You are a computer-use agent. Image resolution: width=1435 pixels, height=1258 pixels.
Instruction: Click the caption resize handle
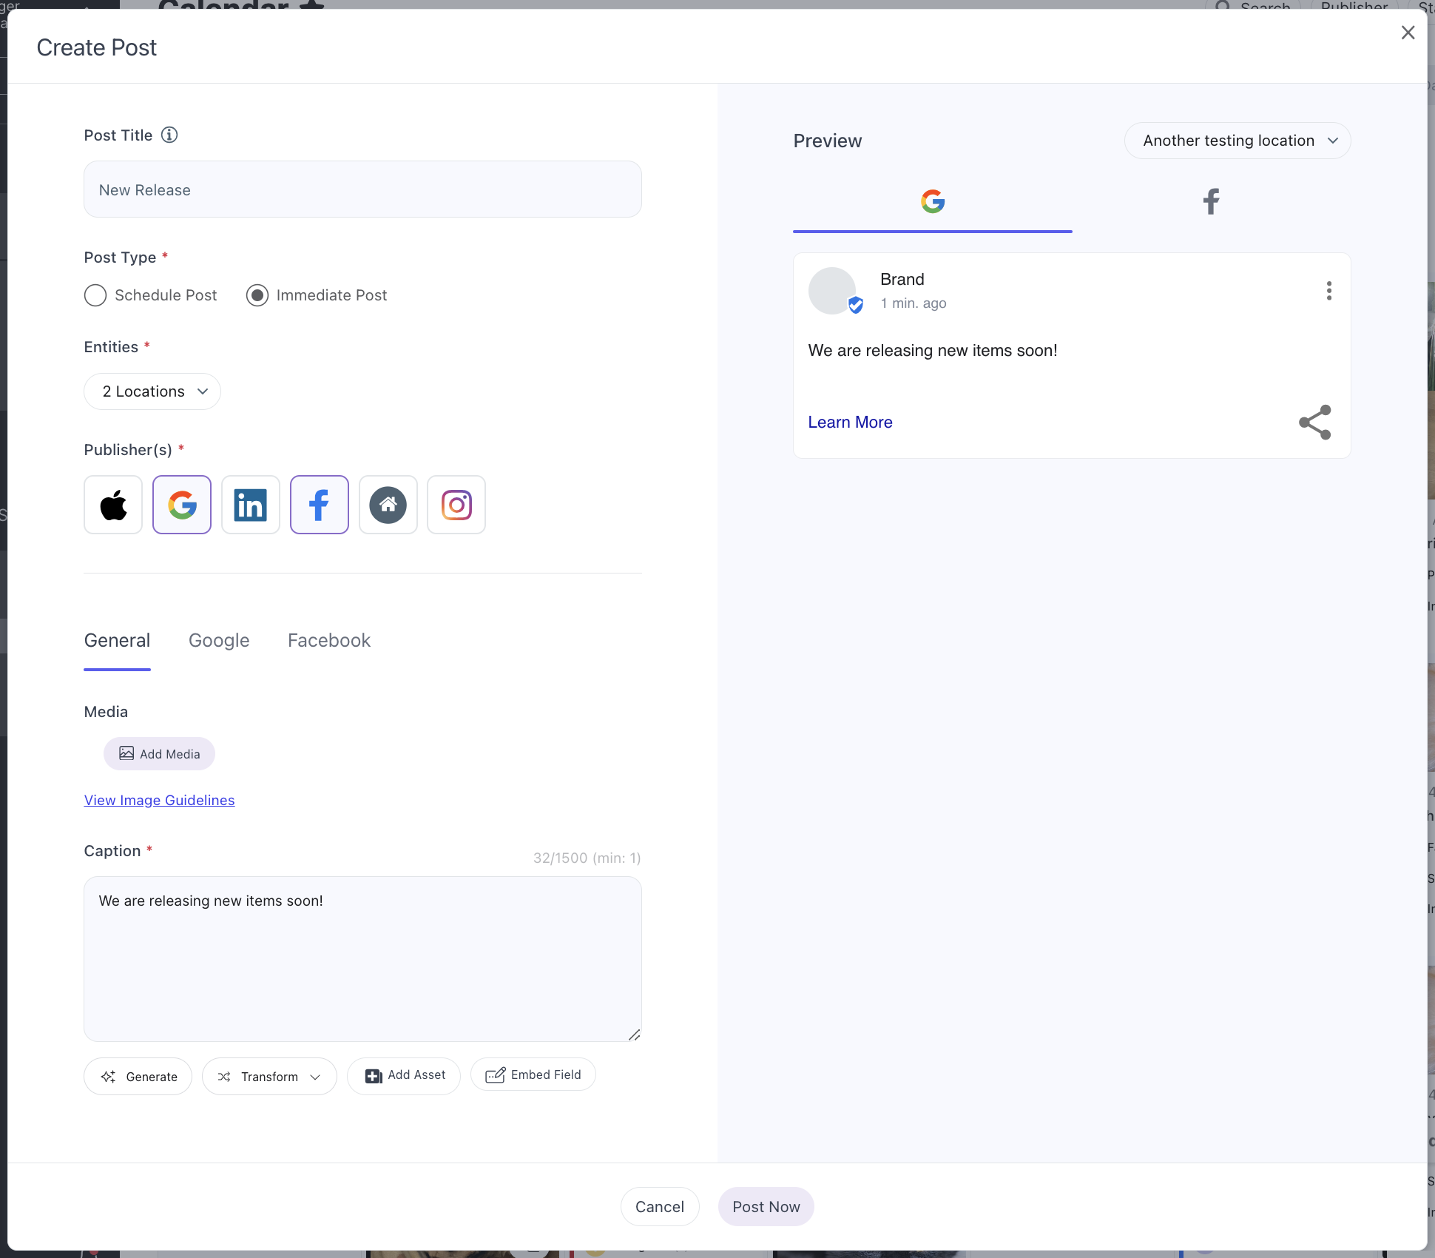(x=634, y=1035)
